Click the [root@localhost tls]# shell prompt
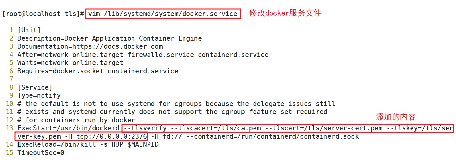 [x=43, y=14]
